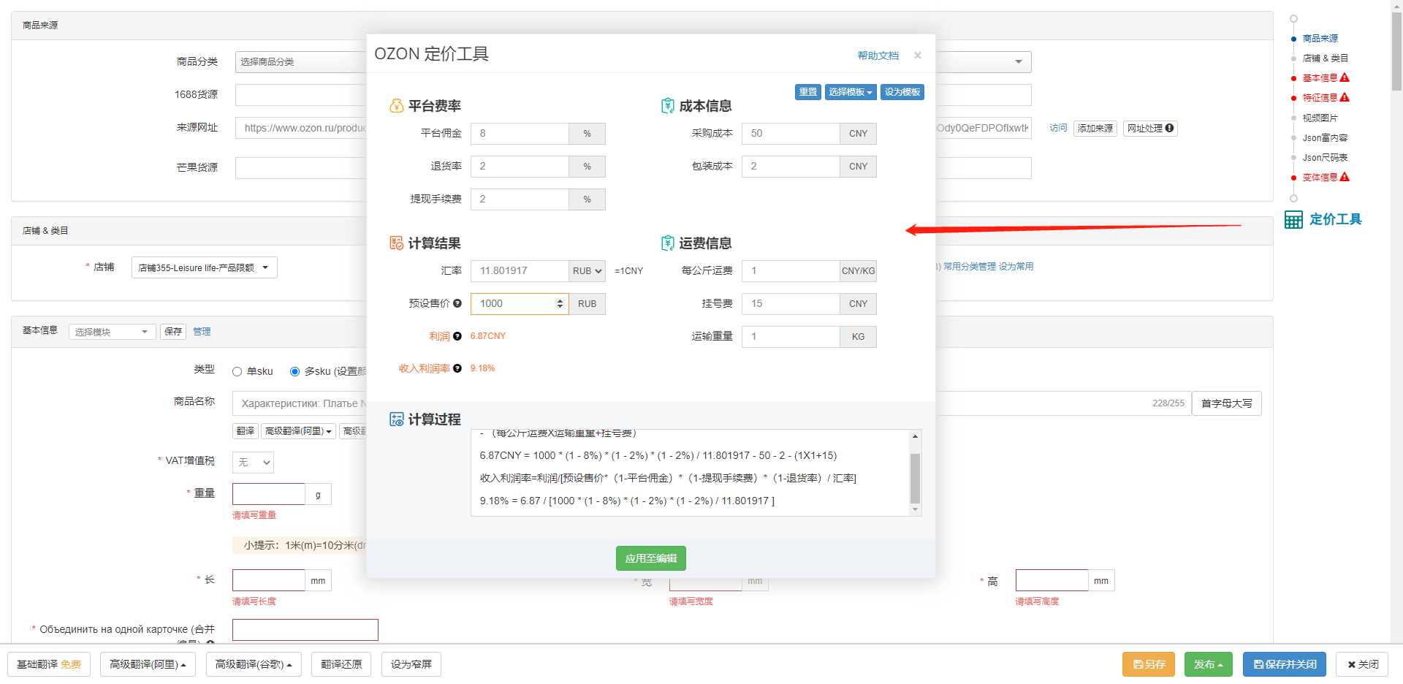
Task: Jump to Json尺码表 in side nav
Action: click(1326, 157)
